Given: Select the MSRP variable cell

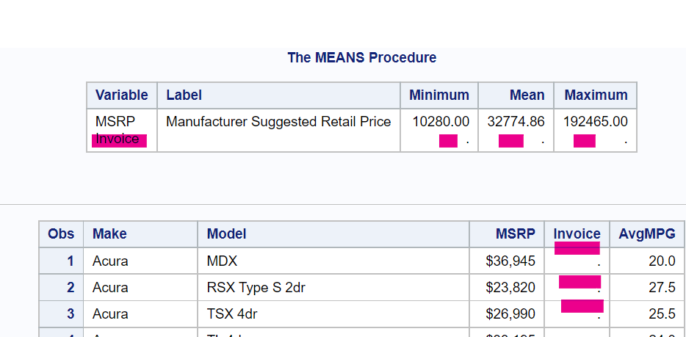Looking at the screenshot, I should pyautogui.click(x=115, y=121).
